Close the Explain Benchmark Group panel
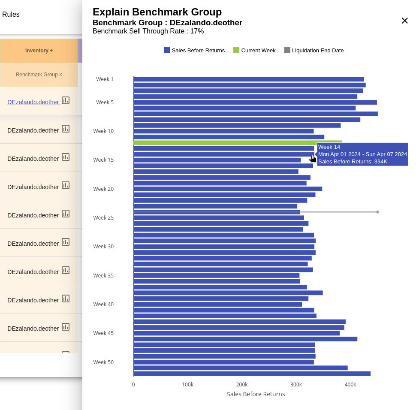This screenshot has height=410, width=419. click(x=404, y=21)
